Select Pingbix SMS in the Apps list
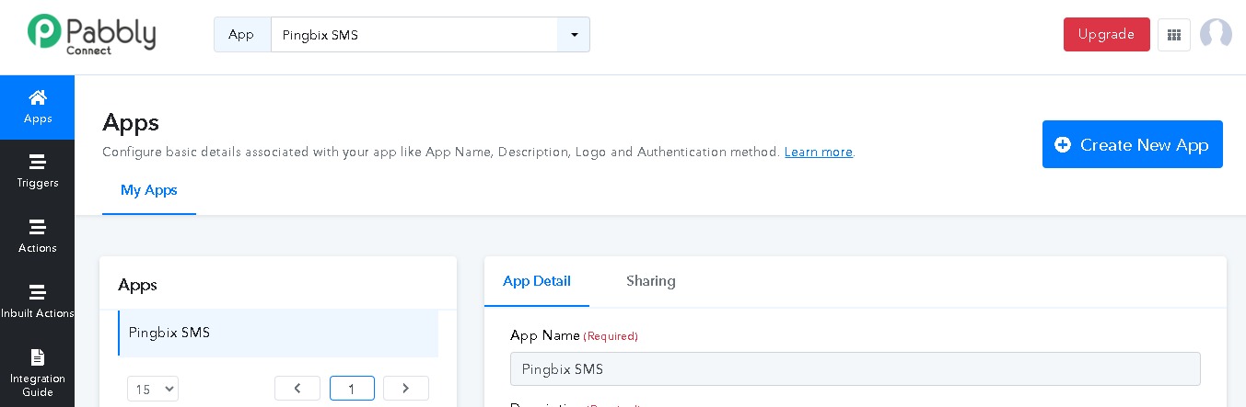Screen dimensions: 1246x407 click(278, 333)
